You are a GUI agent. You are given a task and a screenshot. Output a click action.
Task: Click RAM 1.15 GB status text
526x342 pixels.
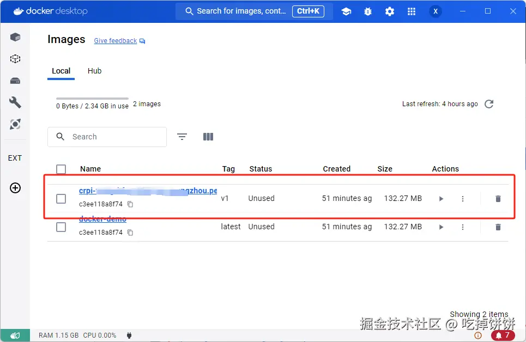[59, 335]
